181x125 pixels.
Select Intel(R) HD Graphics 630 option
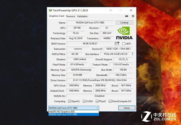(x=74, y=112)
